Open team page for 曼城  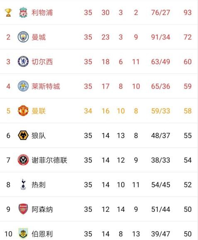click(39, 37)
